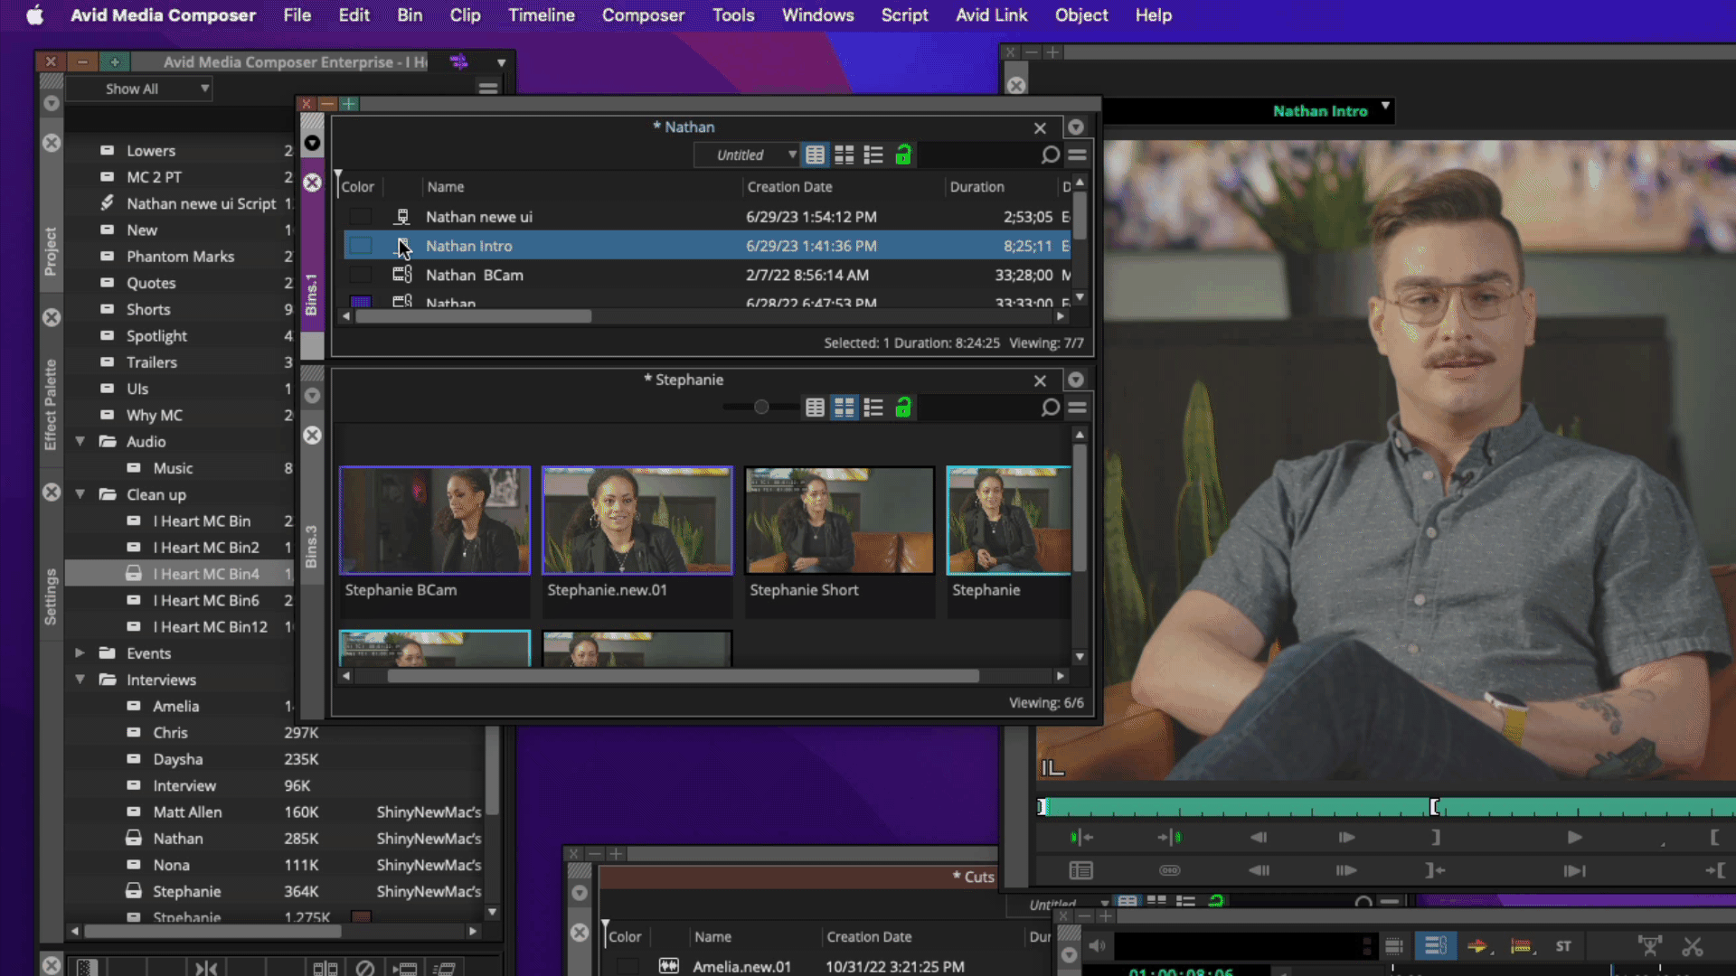Switch Nathan bin to script view
The width and height of the screenshot is (1736, 976).
[873, 155]
